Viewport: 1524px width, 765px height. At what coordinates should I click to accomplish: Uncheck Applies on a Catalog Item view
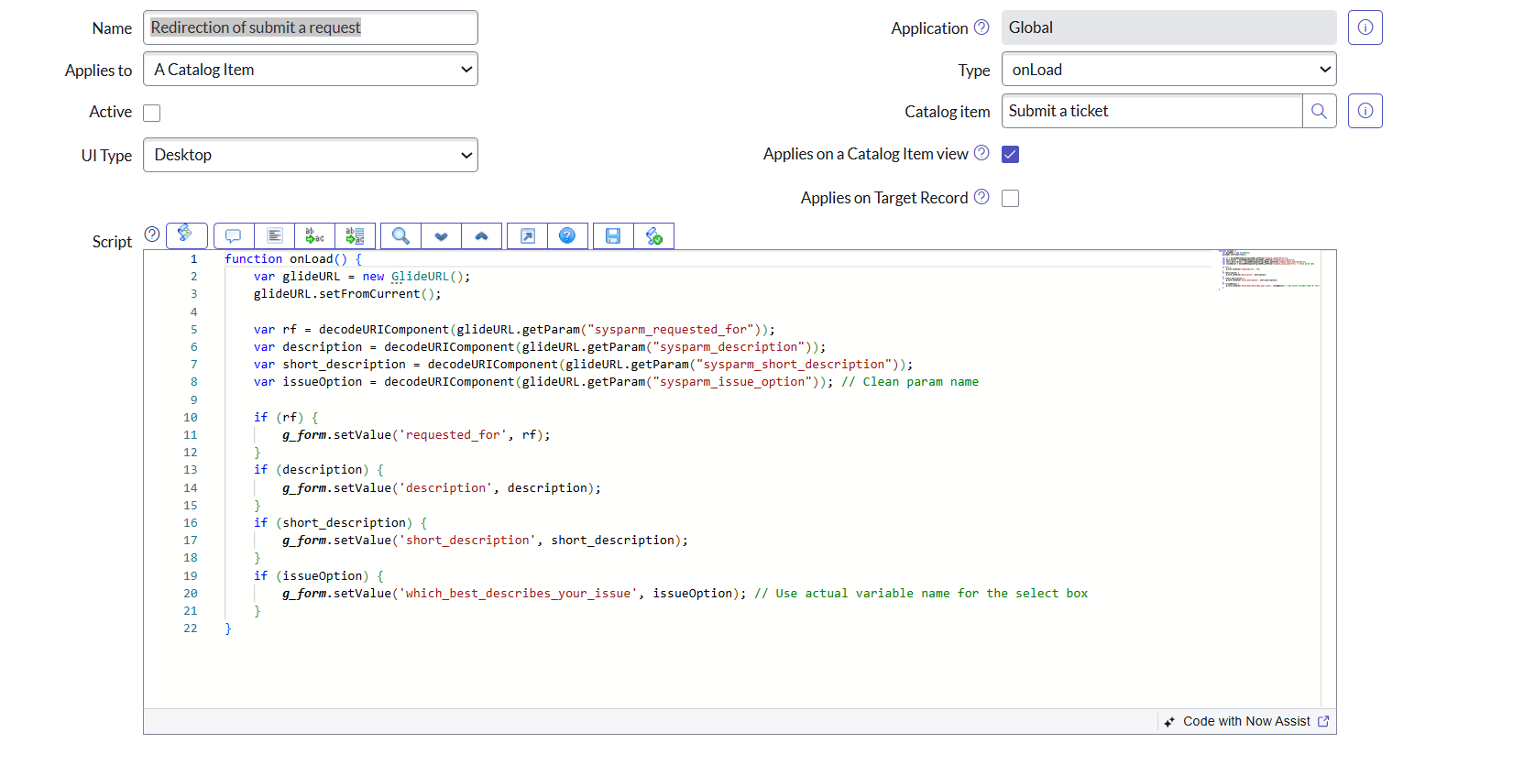1010,154
